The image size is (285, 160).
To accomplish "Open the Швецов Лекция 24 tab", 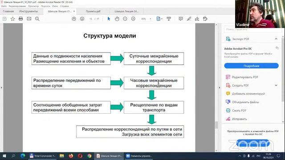I will pos(126,11).
